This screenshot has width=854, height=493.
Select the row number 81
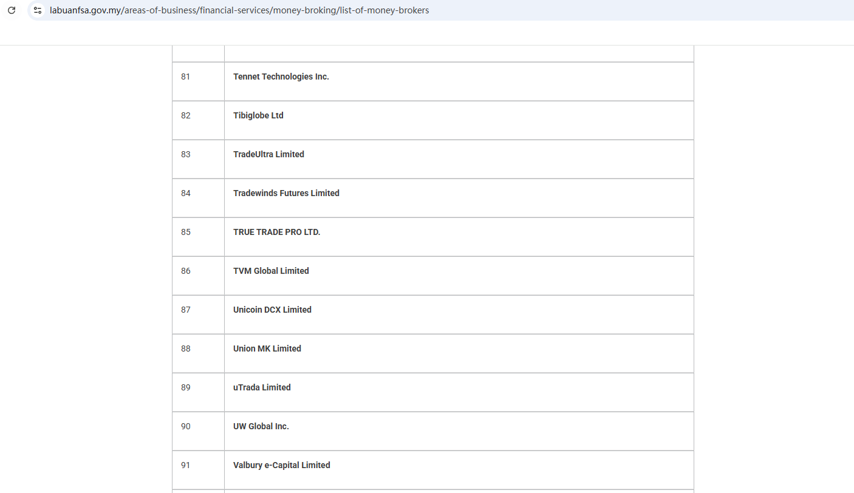(185, 76)
